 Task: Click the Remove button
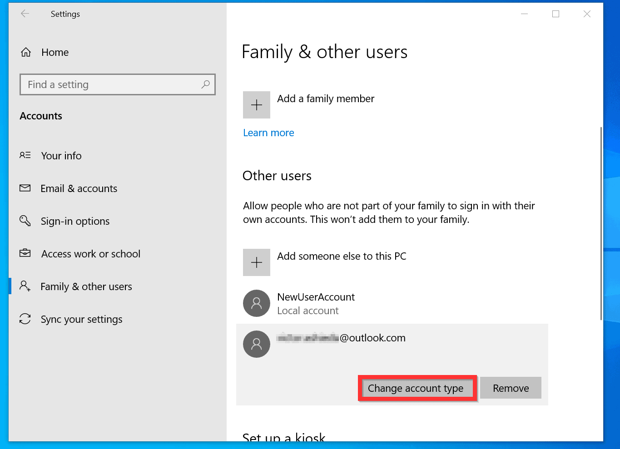(x=511, y=388)
